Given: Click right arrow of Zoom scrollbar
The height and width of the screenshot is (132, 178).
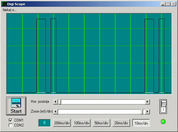Looking at the screenshot, I should [147, 112].
